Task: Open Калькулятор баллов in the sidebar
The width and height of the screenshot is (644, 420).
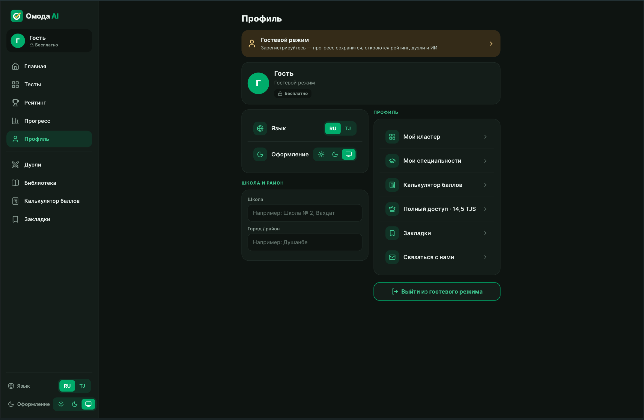Action: click(49, 201)
